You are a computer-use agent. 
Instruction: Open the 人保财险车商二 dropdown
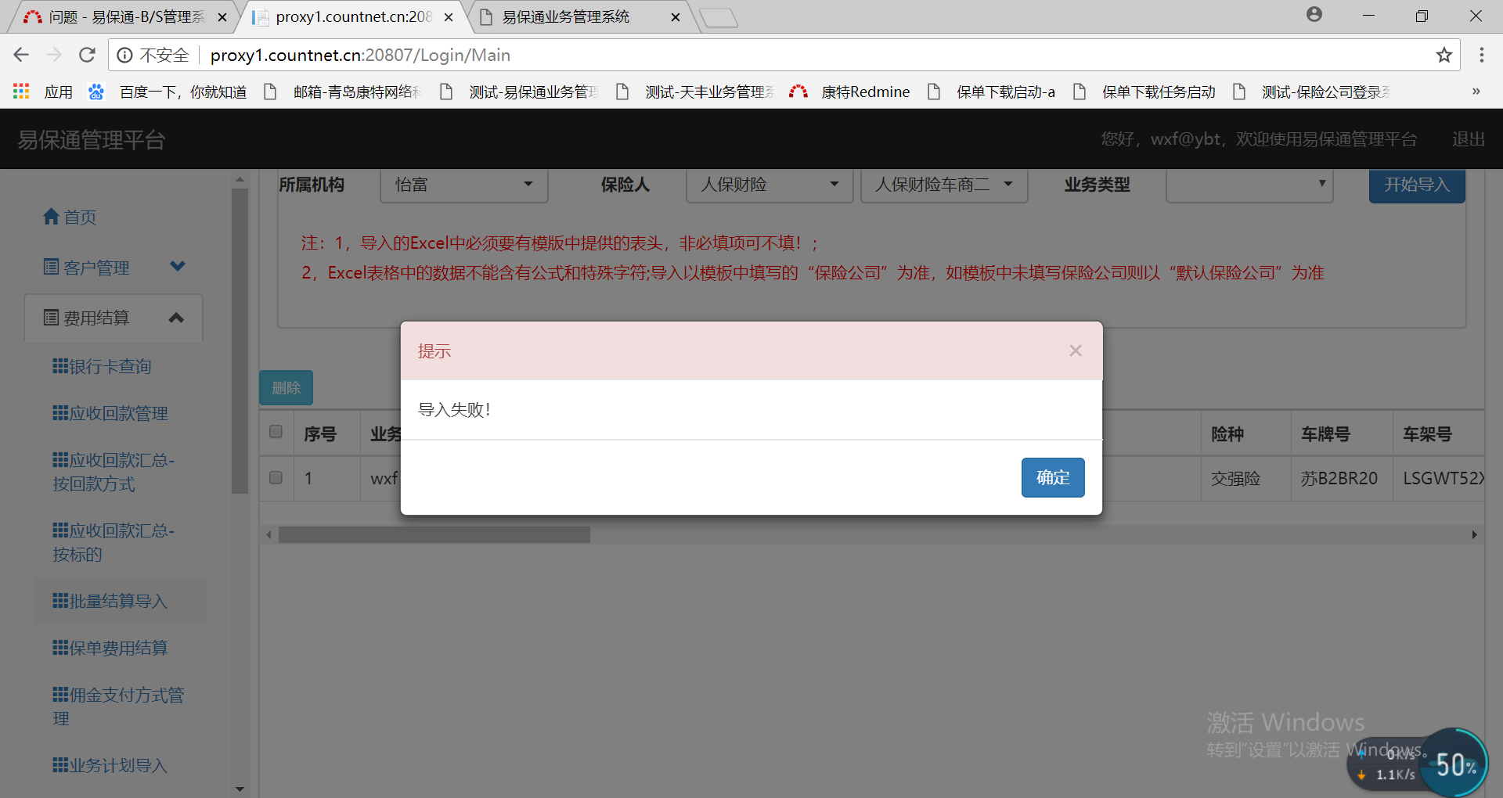point(944,185)
